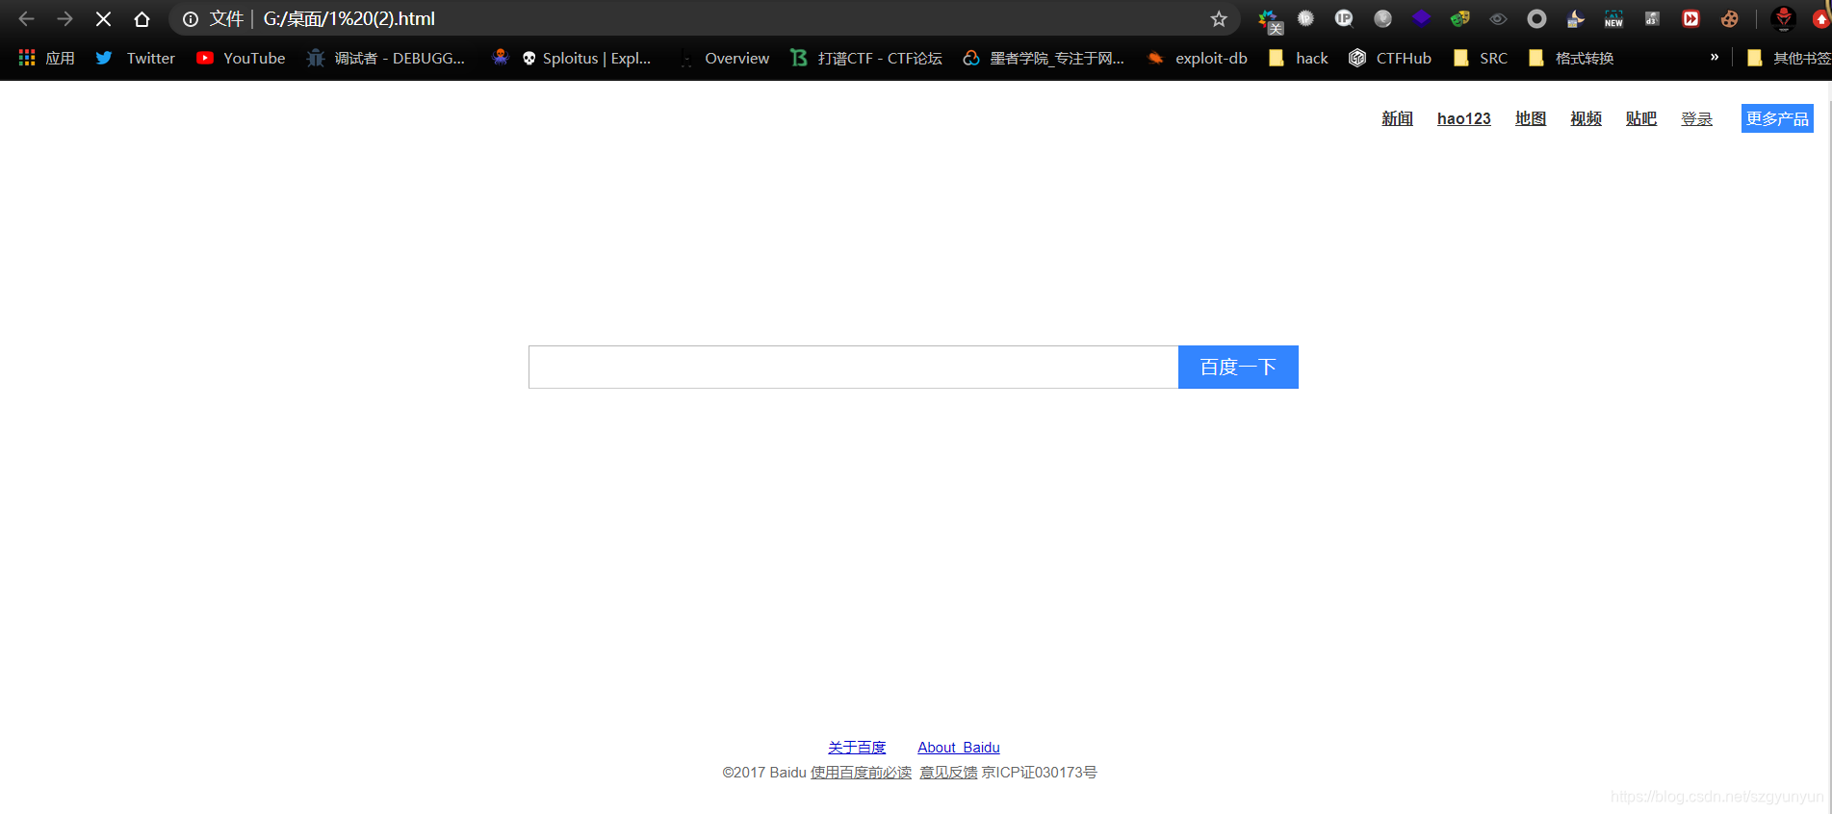This screenshot has width=1832, height=814.
Task: Click the red update arrow icon
Action: pyautogui.click(x=1820, y=18)
